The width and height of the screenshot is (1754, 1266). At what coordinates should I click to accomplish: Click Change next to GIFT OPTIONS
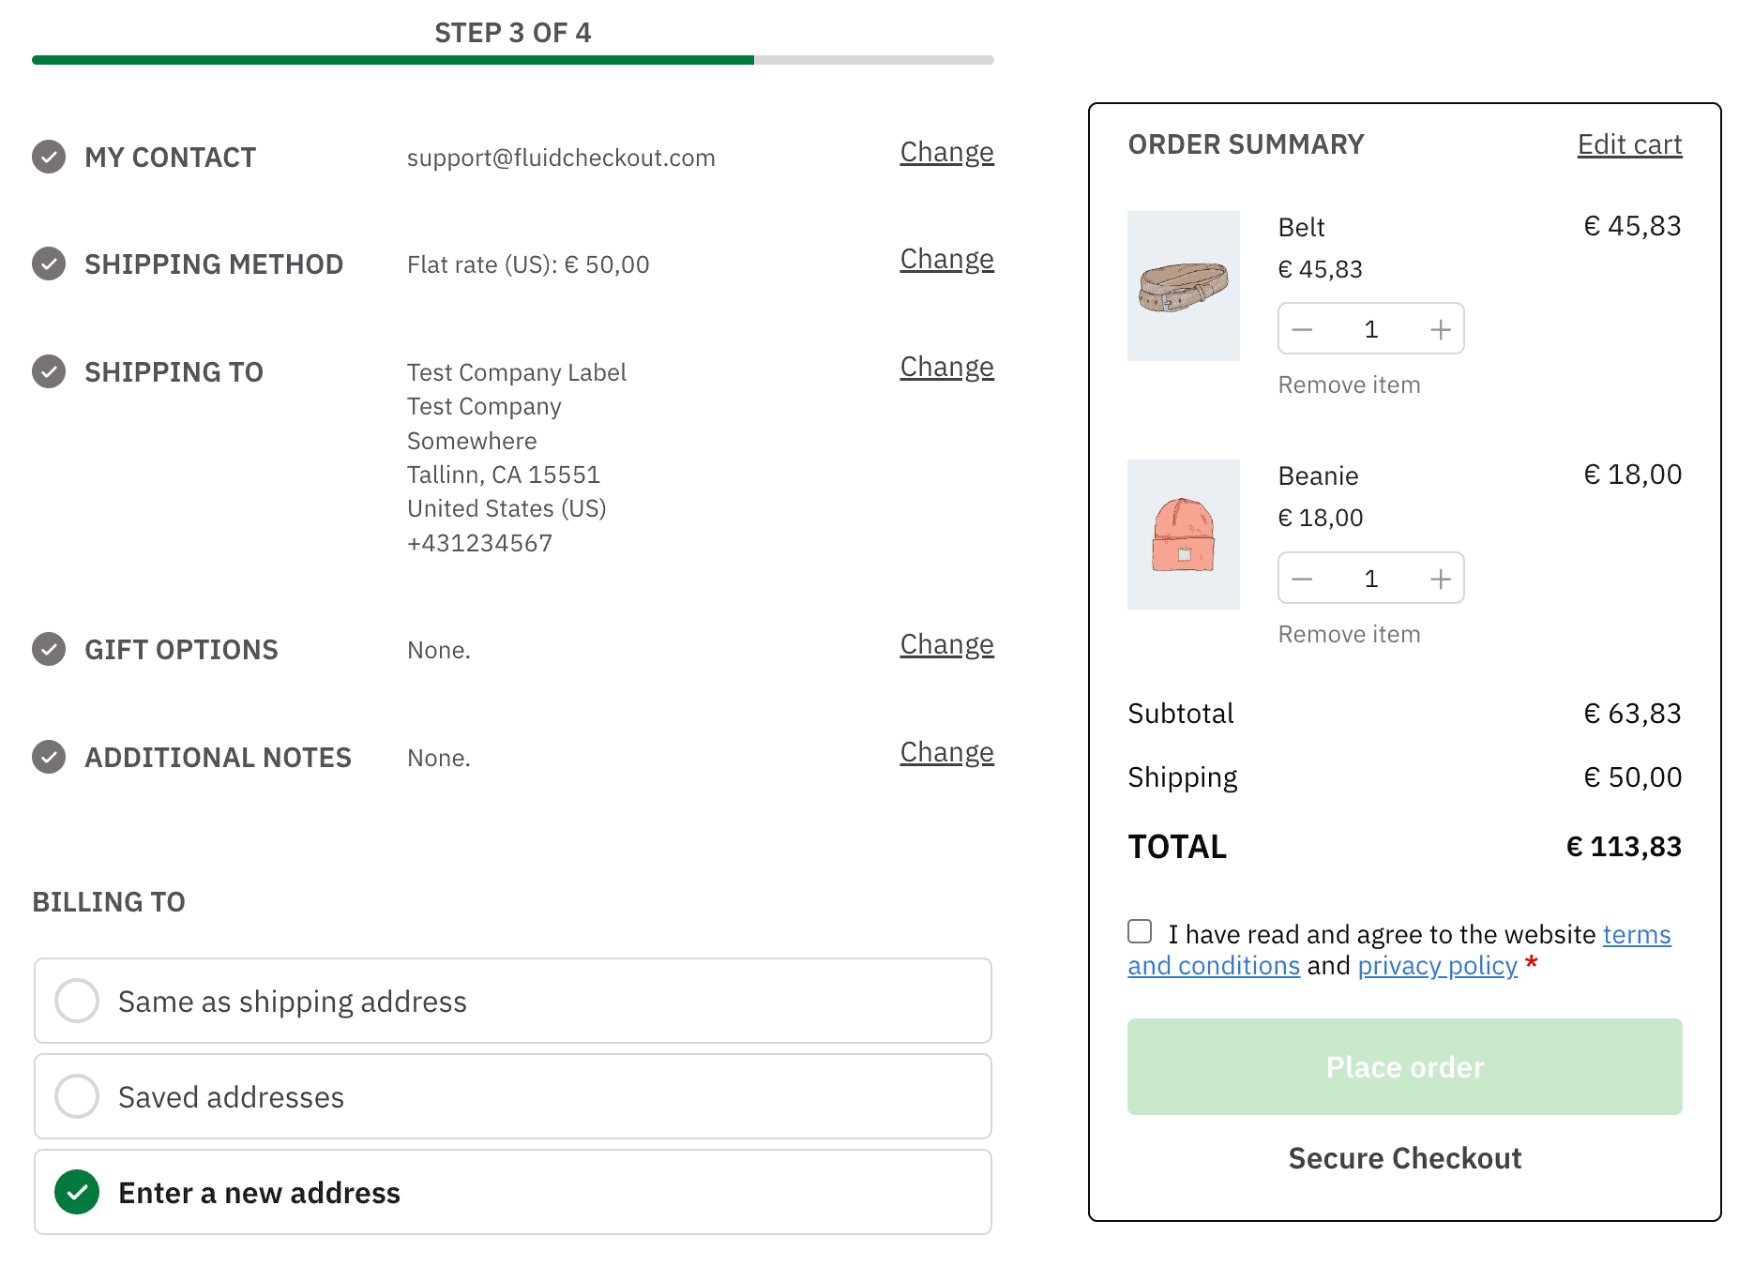pyautogui.click(x=946, y=644)
